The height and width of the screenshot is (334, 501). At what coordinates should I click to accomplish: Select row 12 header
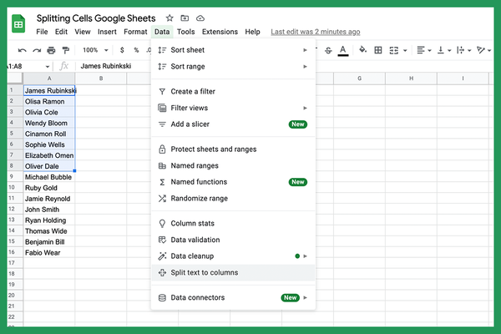coord(15,210)
